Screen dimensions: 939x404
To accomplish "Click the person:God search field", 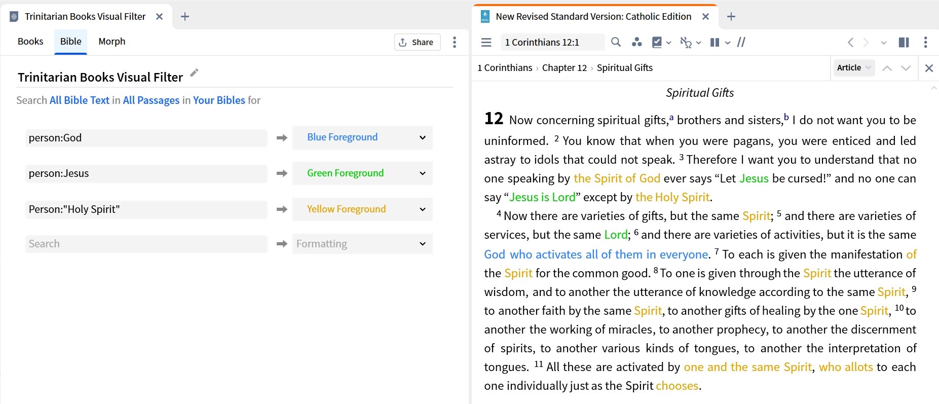I will coord(146,138).
